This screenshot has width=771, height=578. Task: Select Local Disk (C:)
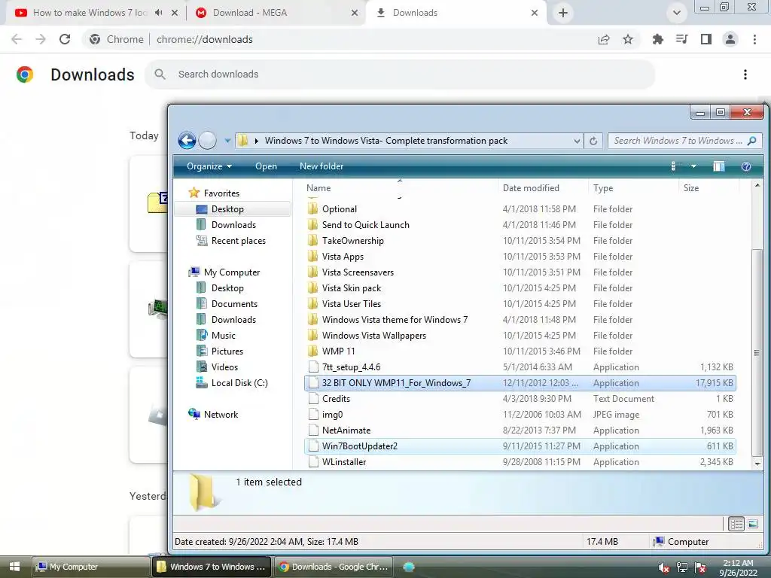pos(239,382)
